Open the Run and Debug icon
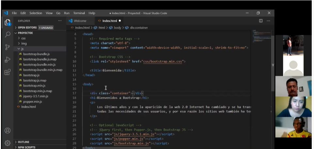 tap(7, 59)
